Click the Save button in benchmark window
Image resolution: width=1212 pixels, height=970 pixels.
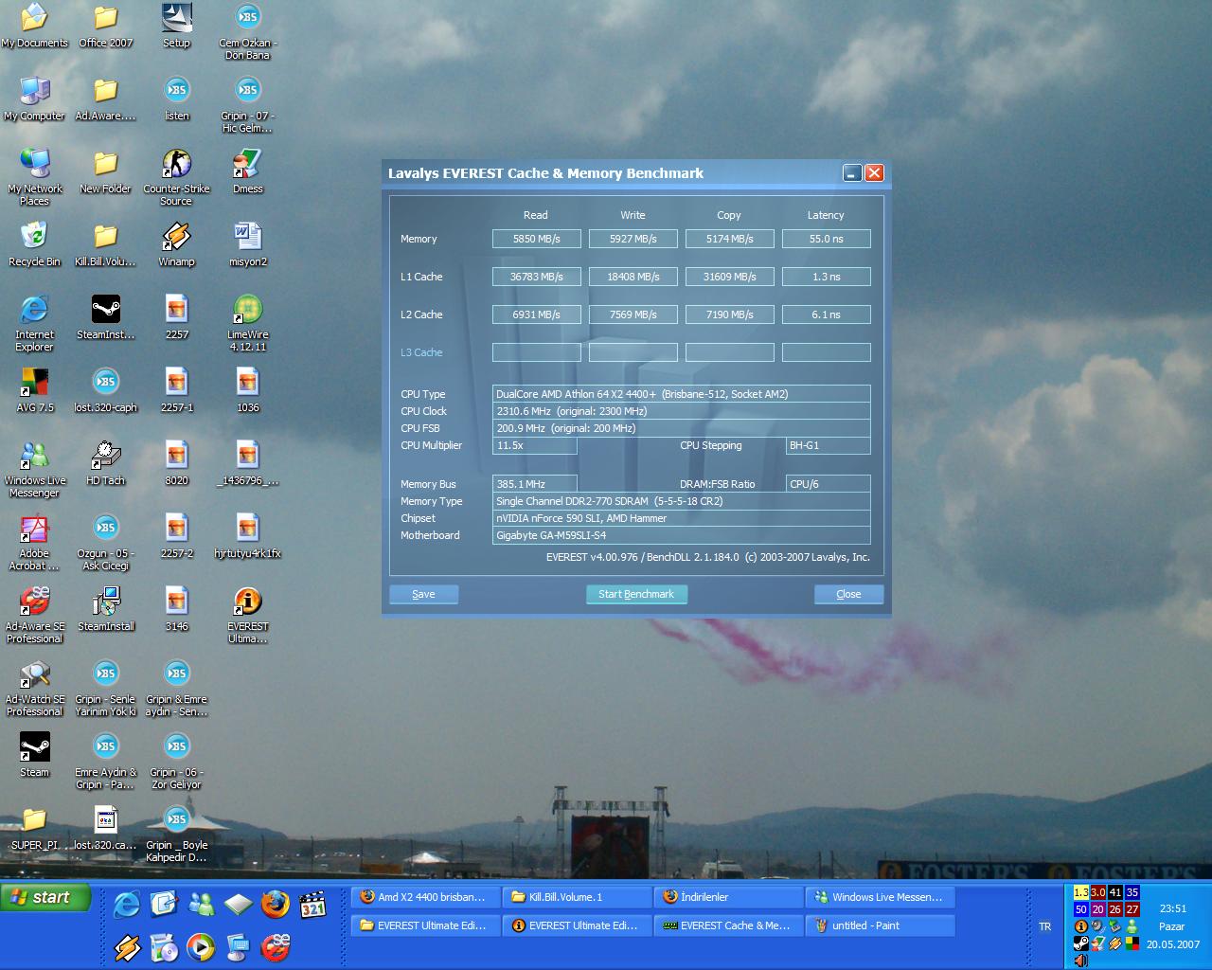[x=423, y=594]
